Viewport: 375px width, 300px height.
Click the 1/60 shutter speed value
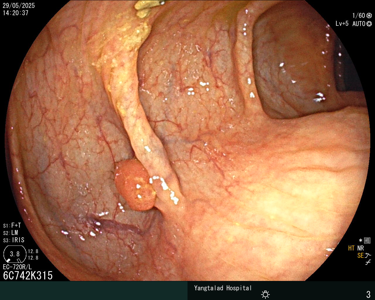click(359, 16)
